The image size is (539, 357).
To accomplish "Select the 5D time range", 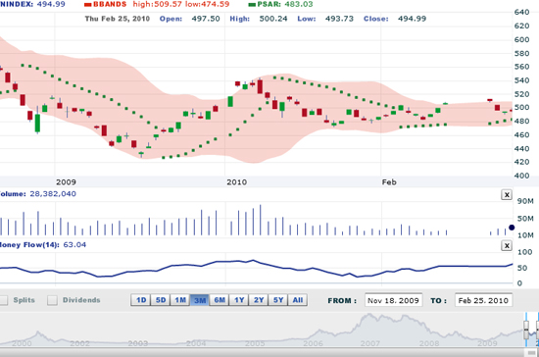I will pyautogui.click(x=161, y=300).
